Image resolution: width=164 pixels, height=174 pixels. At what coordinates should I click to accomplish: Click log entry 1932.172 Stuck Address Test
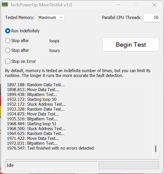click(36, 104)
